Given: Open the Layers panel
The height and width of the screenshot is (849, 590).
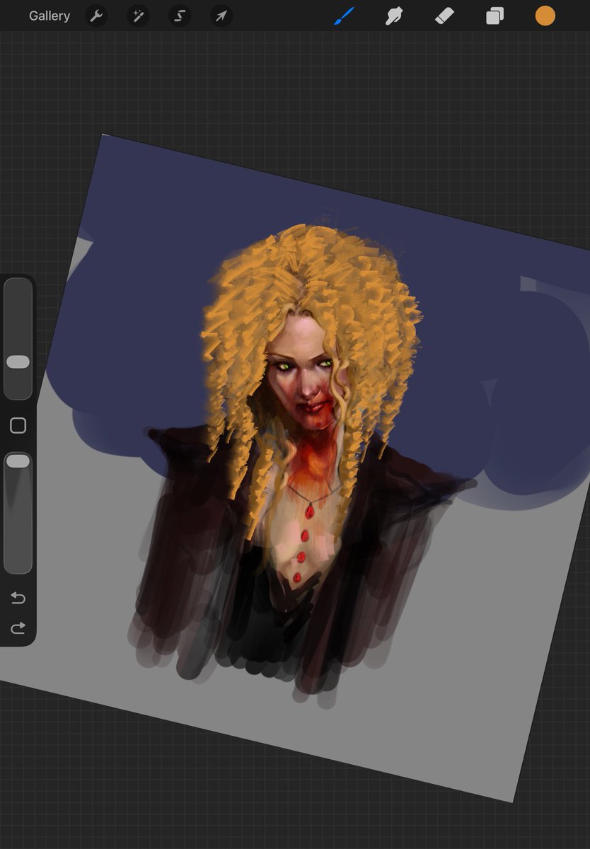Looking at the screenshot, I should [494, 16].
